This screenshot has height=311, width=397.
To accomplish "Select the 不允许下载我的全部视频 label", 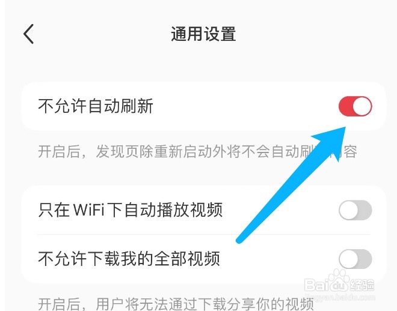I will pyautogui.click(x=129, y=258).
